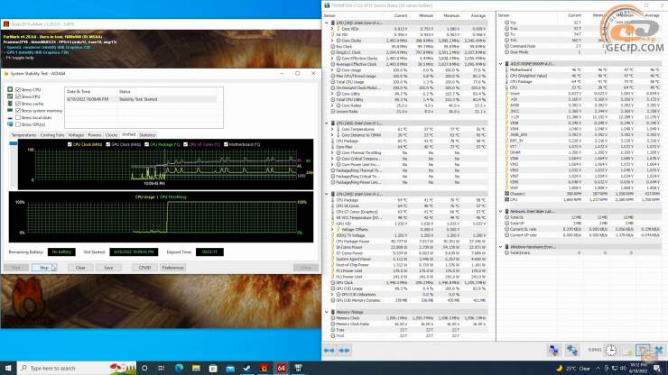Switch to the Powers tab
This screenshot has height=375, width=668.
(95, 135)
